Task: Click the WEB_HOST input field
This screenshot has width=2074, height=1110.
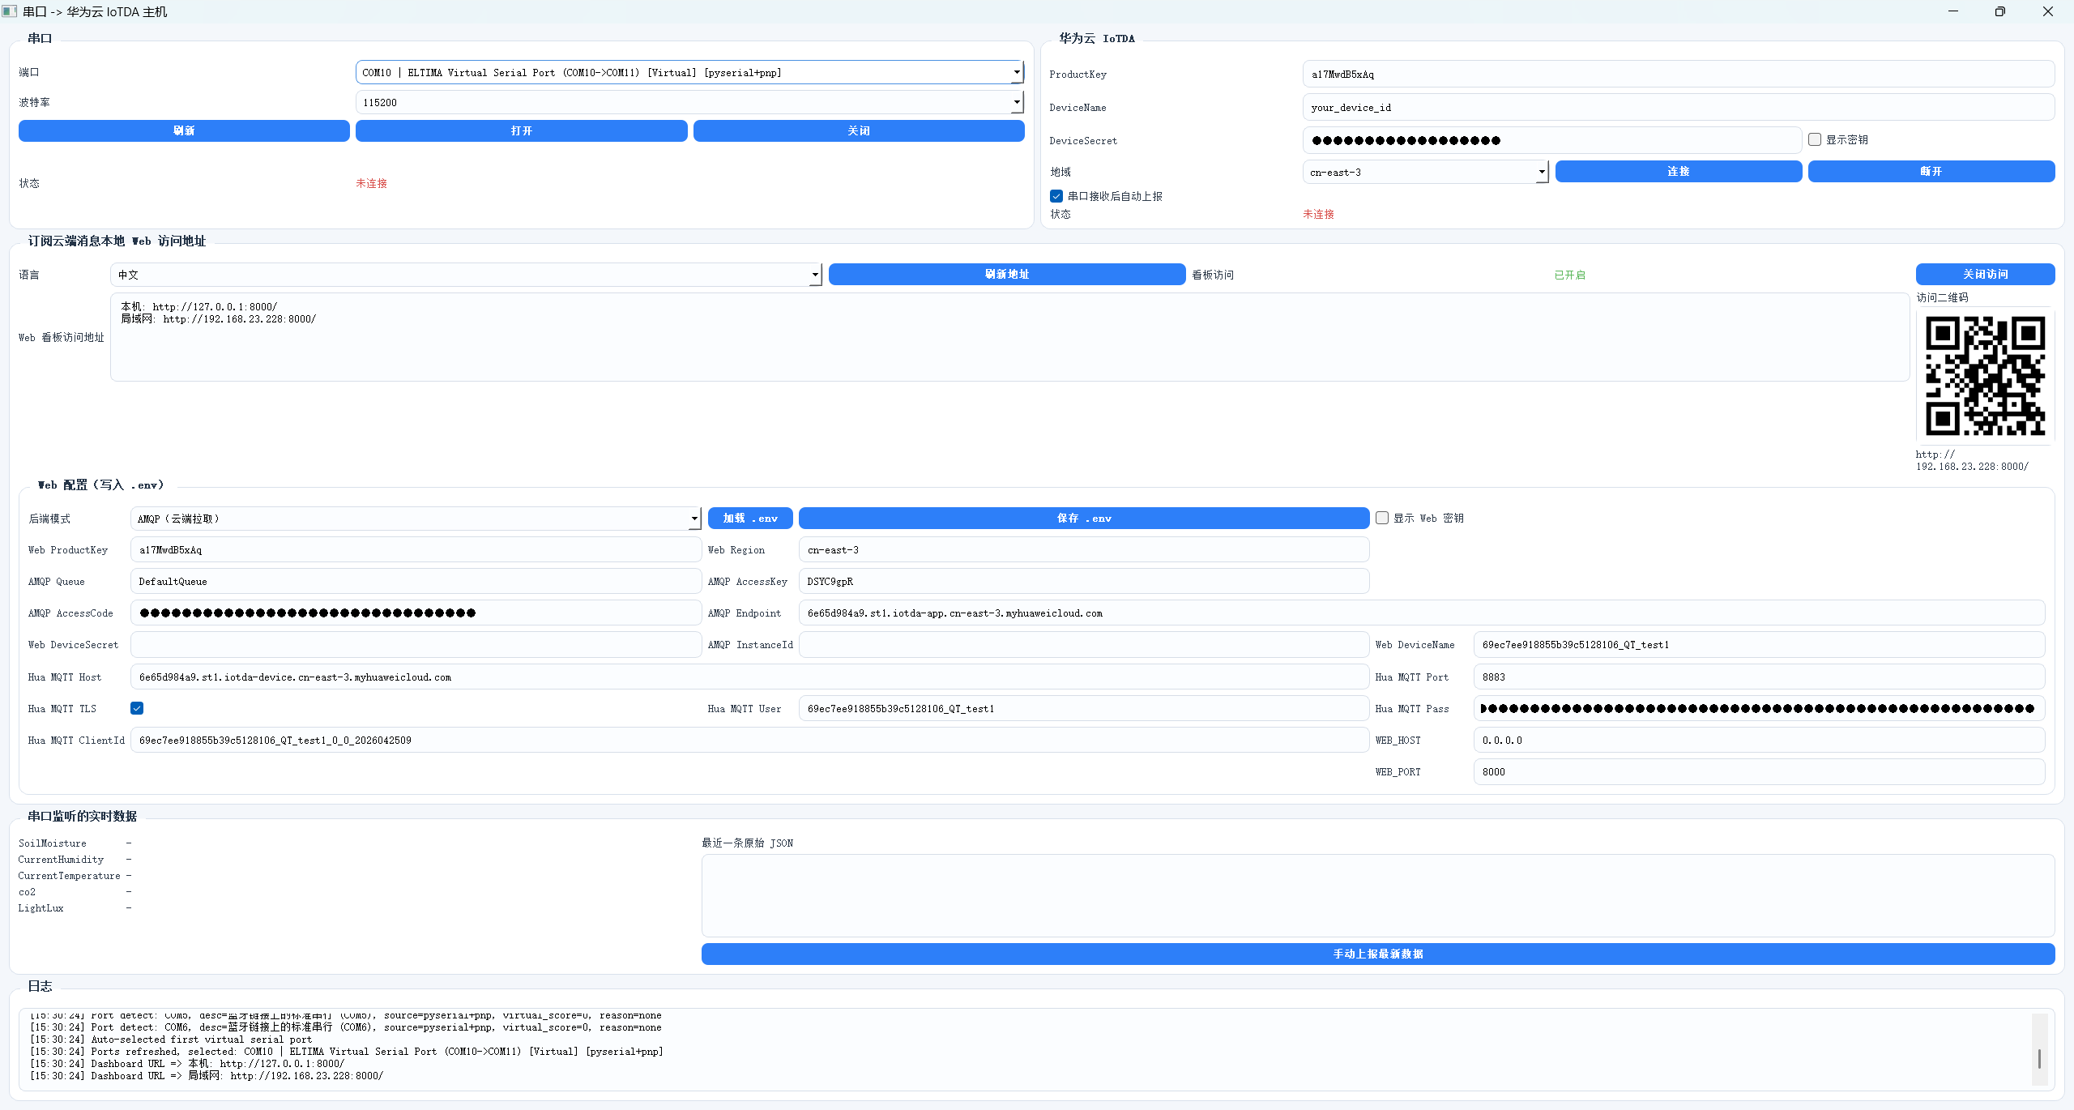Action: click(x=1760, y=740)
